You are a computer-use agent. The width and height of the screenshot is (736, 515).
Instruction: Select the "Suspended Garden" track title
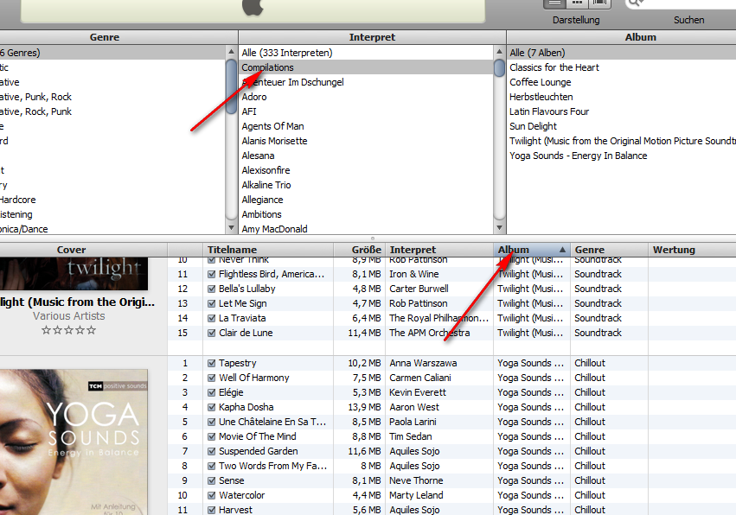tap(259, 451)
